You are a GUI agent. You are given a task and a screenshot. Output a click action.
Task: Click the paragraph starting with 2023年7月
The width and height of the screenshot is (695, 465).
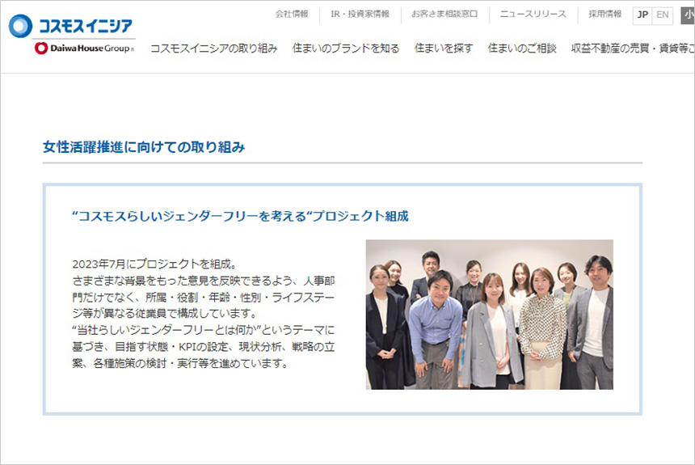(204, 314)
